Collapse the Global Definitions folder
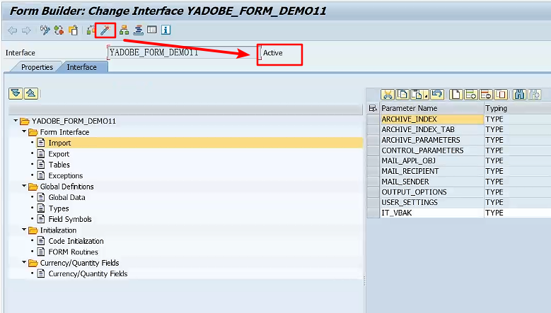Screen dimensions: 551x313 click(x=25, y=187)
